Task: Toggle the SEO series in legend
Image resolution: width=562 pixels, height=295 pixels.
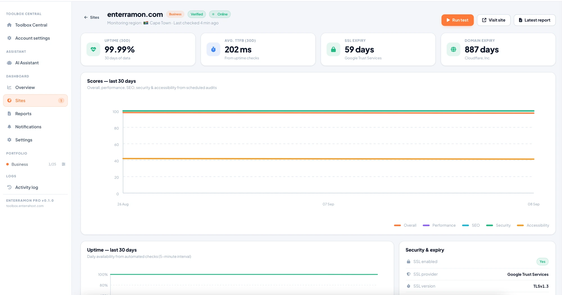Action: pos(471,225)
